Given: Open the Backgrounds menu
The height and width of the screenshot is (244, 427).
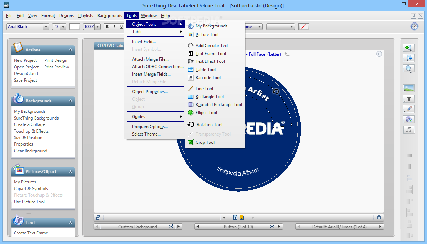Looking at the screenshot, I should [110, 16].
